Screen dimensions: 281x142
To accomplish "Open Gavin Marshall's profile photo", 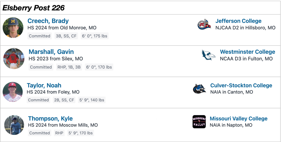I will tap(14, 59).
